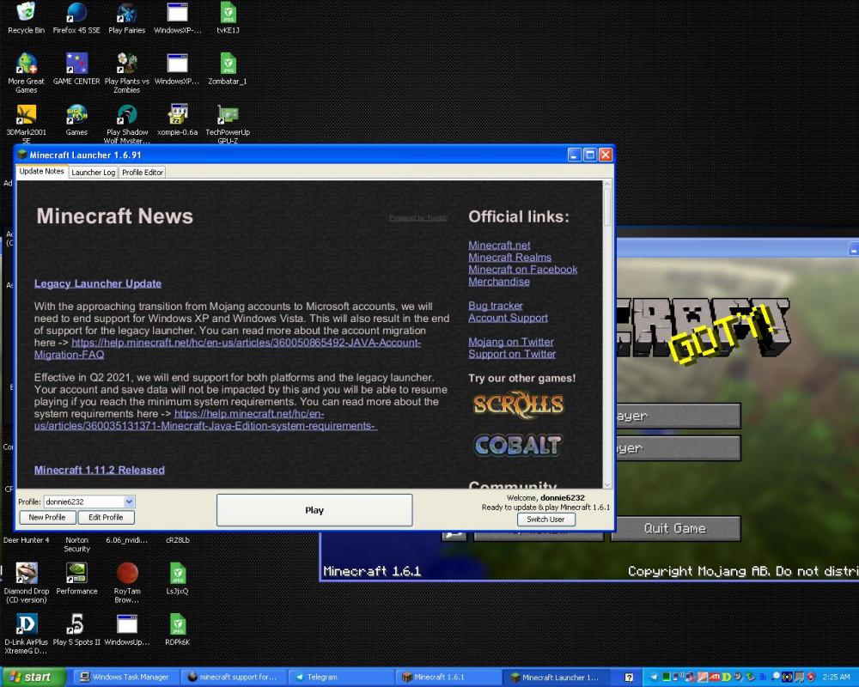This screenshot has height=687, width=859.
Task: Click the Scrolls game logo
Action: 518,404
